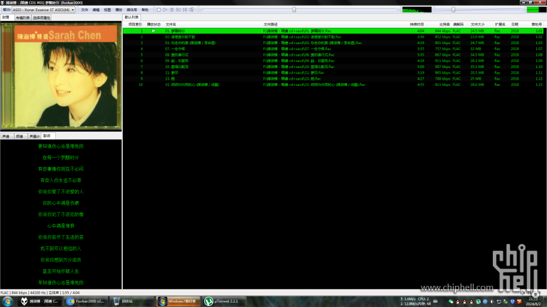Select playlist track 09 with 911 kbps
The width and height of the screenshot is (547, 307).
coord(333,61)
